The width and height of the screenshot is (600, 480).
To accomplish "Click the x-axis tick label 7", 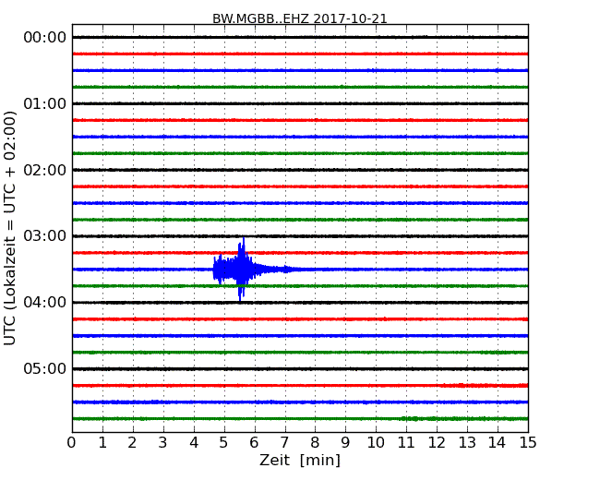I will 284,443.
